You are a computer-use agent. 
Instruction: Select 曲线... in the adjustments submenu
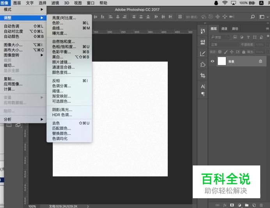click(58, 28)
